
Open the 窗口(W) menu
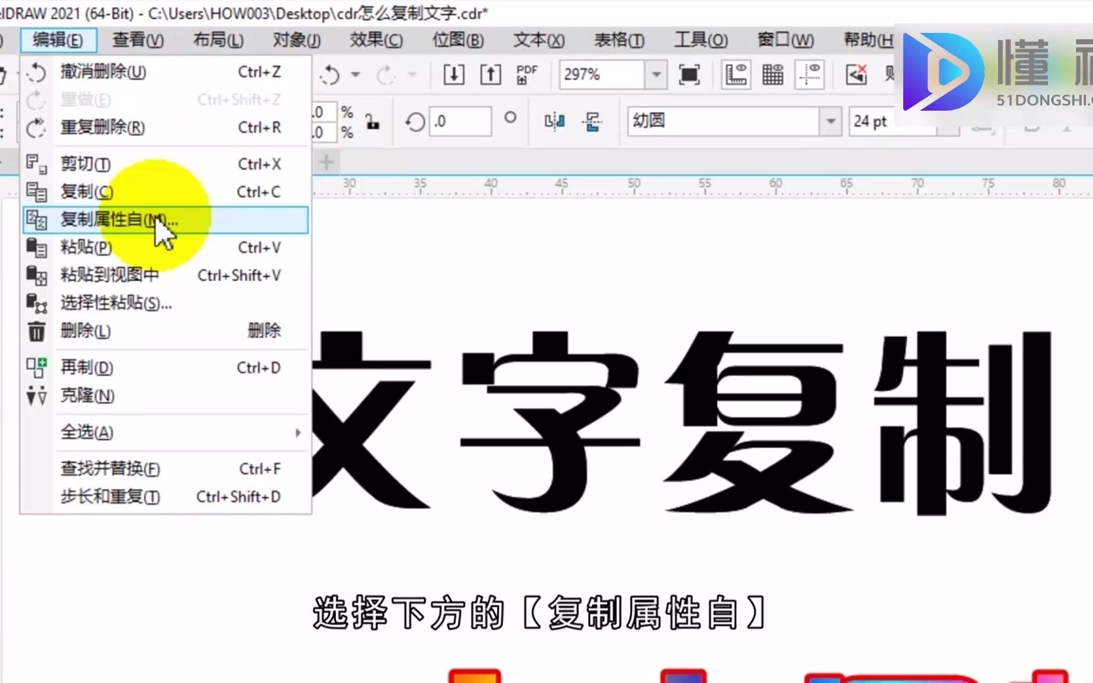(786, 40)
